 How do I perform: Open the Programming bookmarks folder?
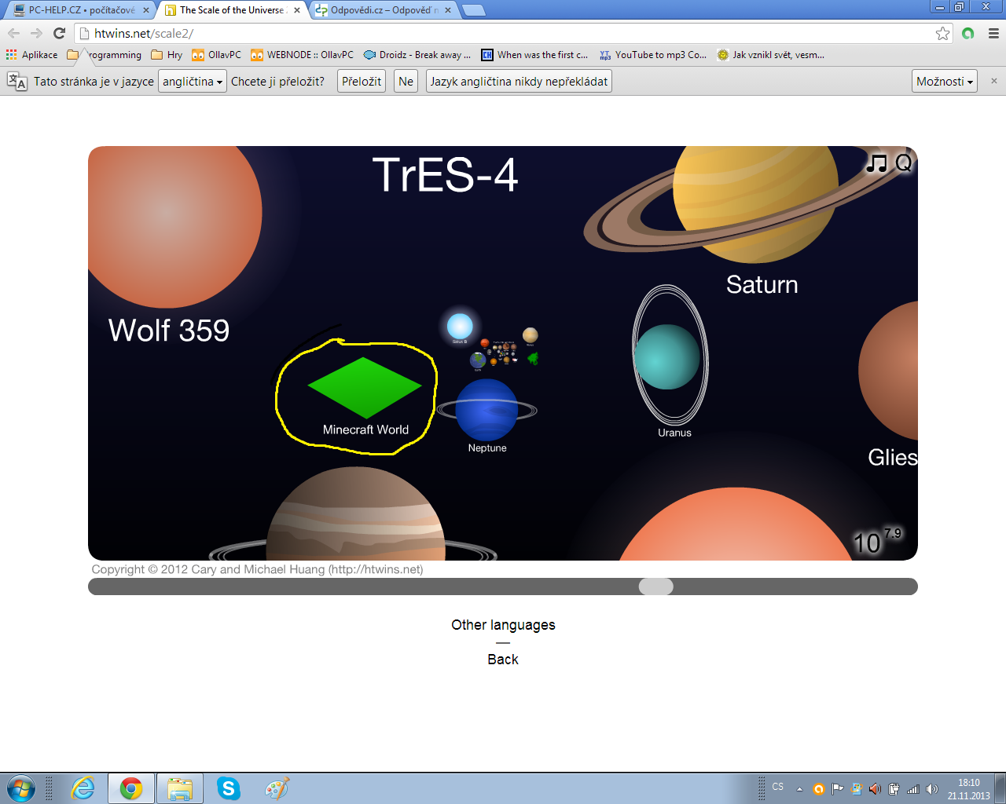(105, 55)
